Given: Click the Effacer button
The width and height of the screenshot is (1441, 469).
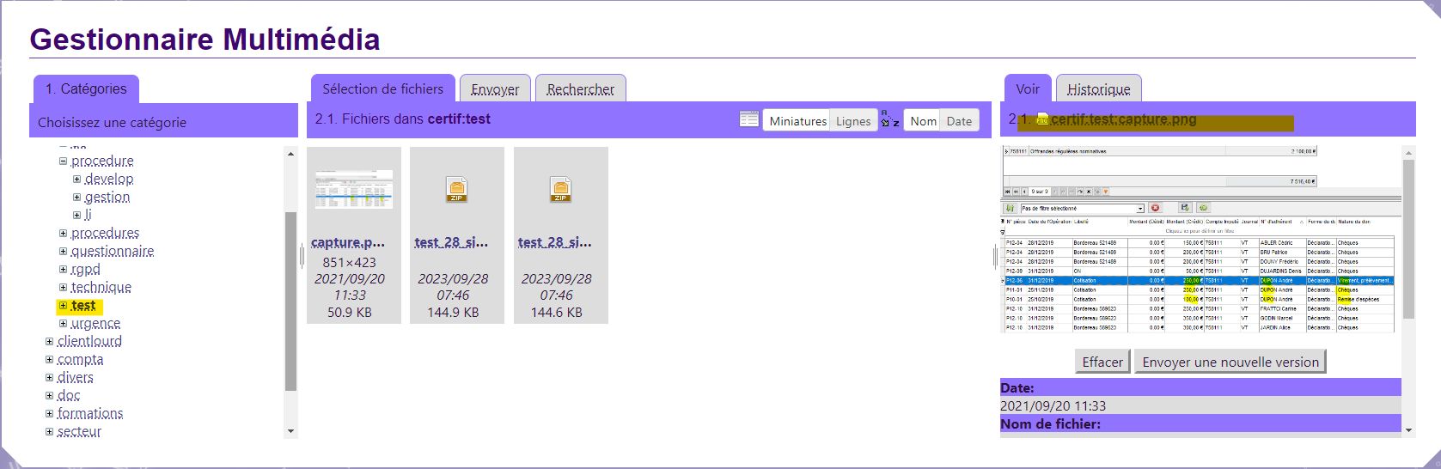Looking at the screenshot, I should pos(1102,362).
